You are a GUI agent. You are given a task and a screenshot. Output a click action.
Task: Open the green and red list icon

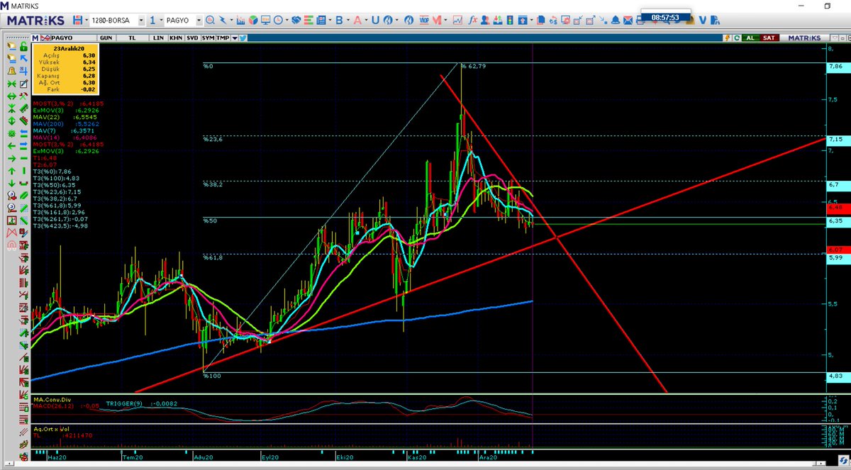[x=308, y=20]
